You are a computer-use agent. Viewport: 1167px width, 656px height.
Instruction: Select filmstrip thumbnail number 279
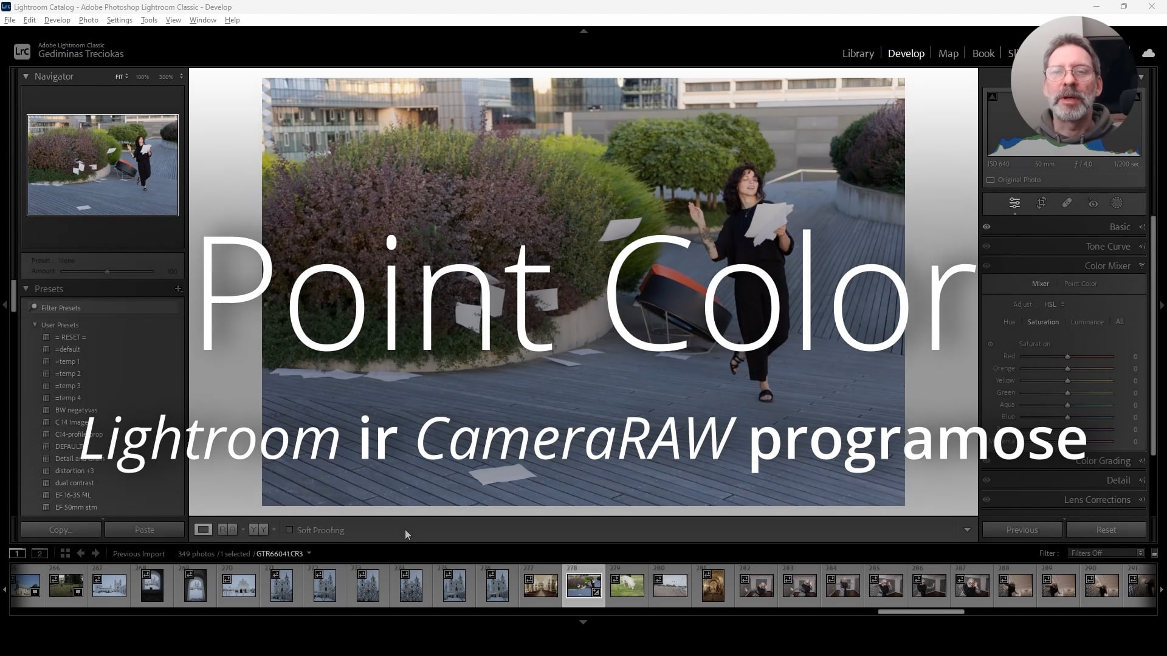[627, 586]
